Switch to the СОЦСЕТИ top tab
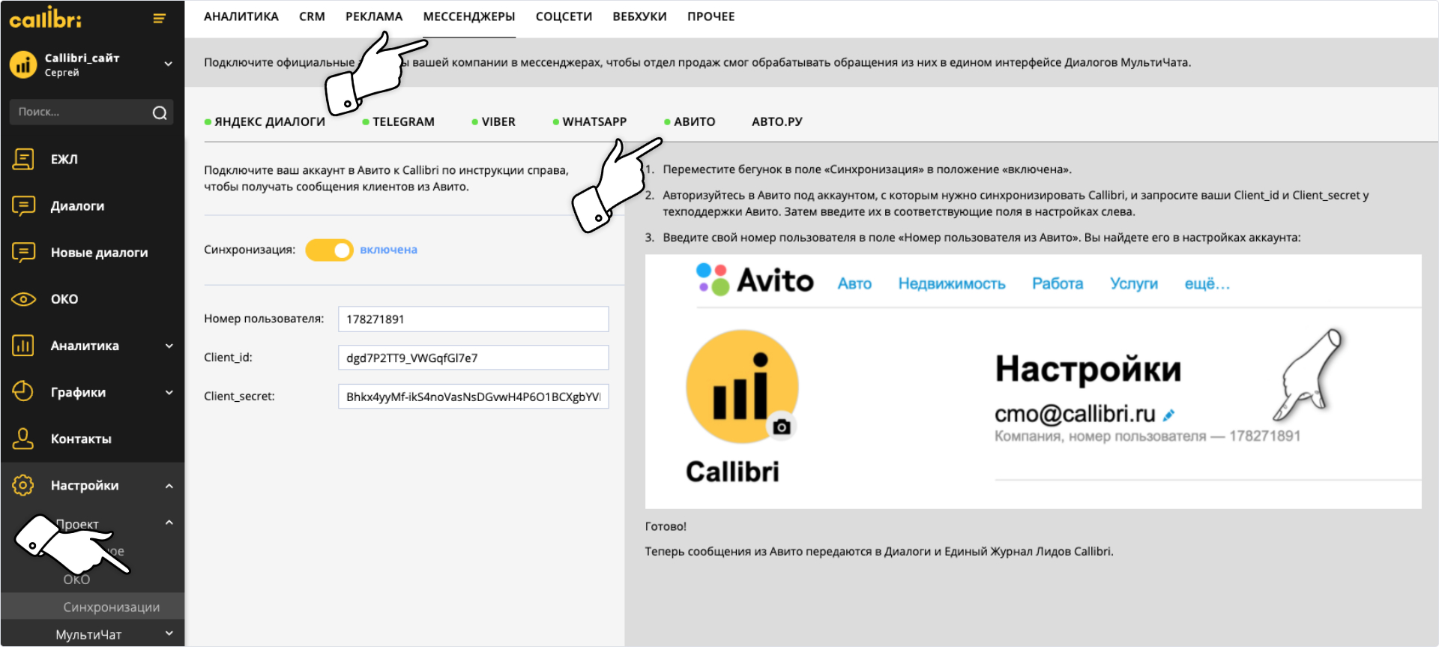Screen dimensions: 1439x647 [x=564, y=16]
